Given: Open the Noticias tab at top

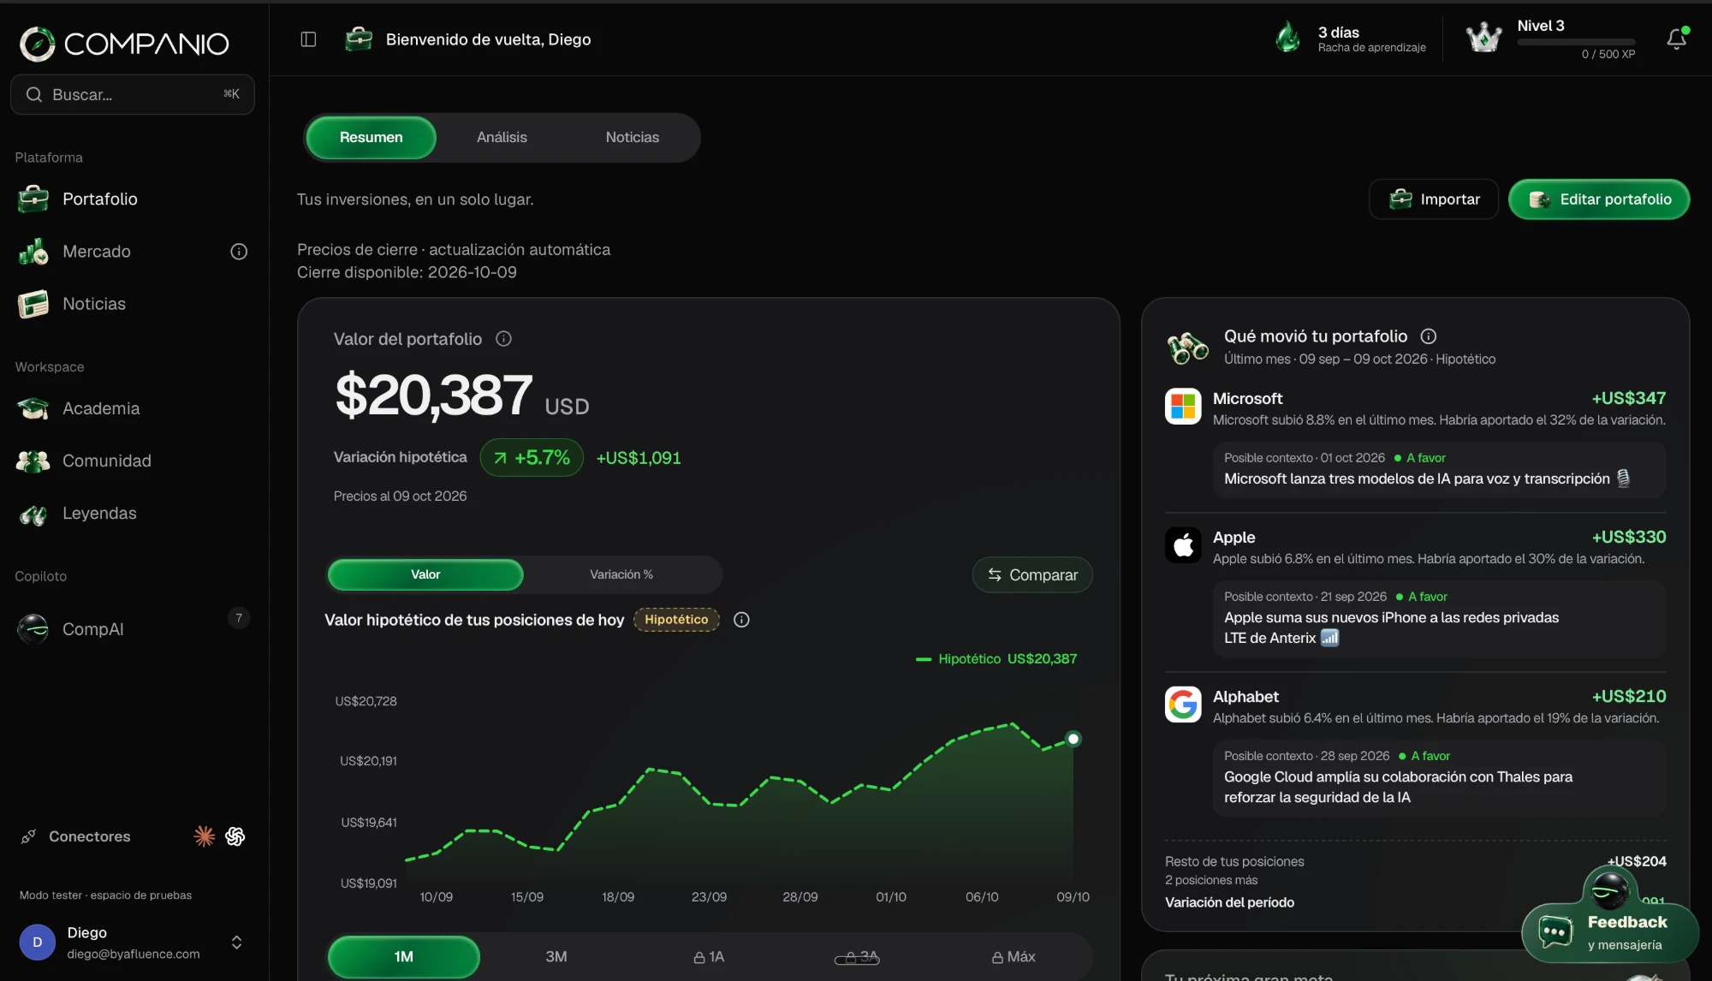Looking at the screenshot, I should tap(633, 137).
